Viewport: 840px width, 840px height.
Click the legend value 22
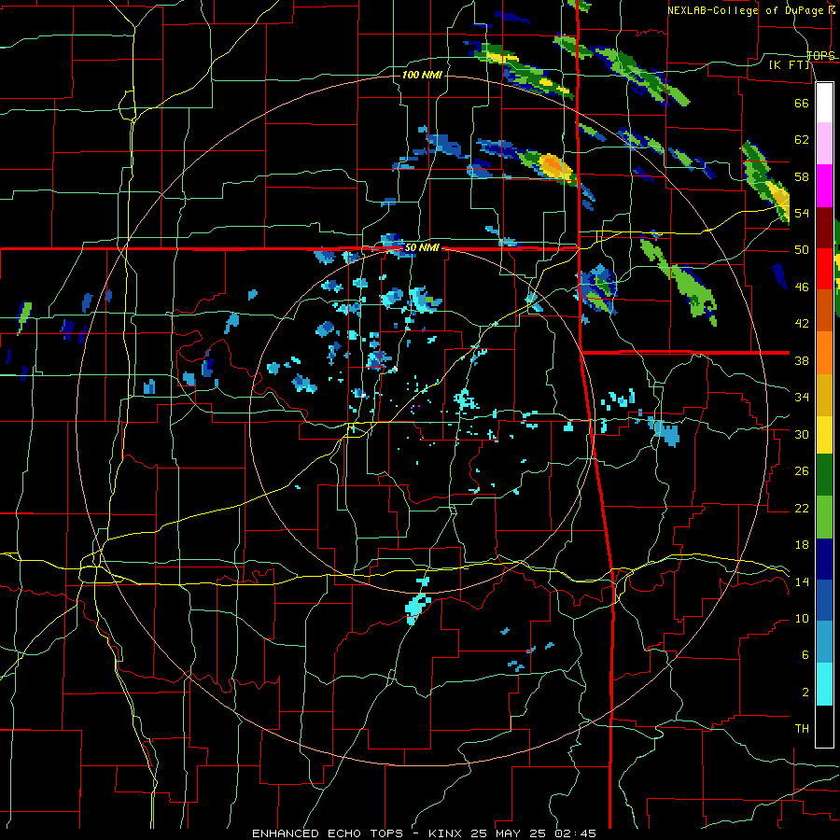pyautogui.click(x=802, y=508)
